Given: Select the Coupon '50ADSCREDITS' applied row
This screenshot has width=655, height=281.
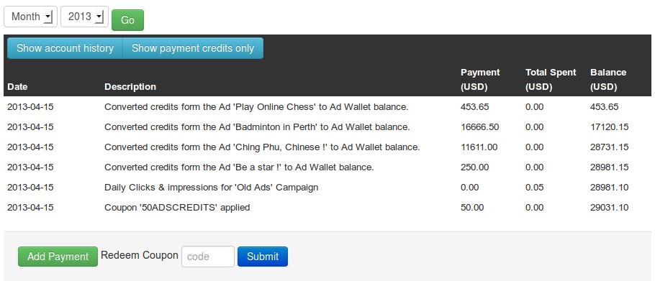Looking at the screenshot, I should coord(327,207).
